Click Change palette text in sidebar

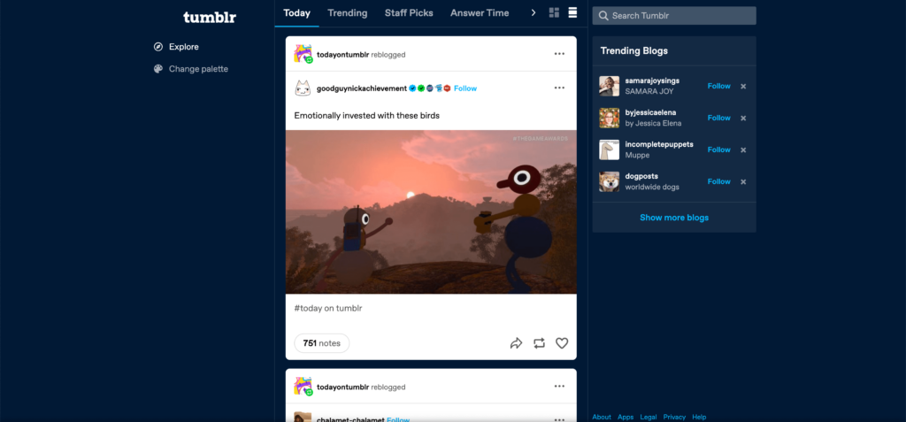click(x=198, y=69)
